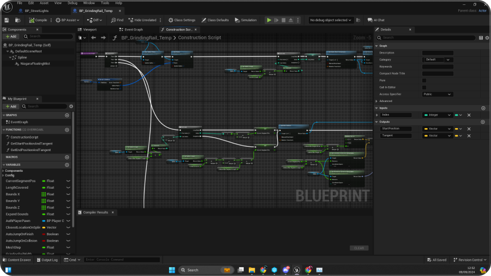
Task: Navigate back in graph history
Action: click(x=93, y=38)
